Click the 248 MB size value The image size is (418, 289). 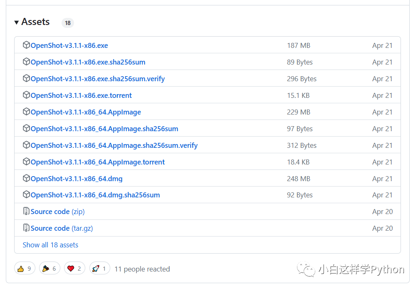pos(299,179)
